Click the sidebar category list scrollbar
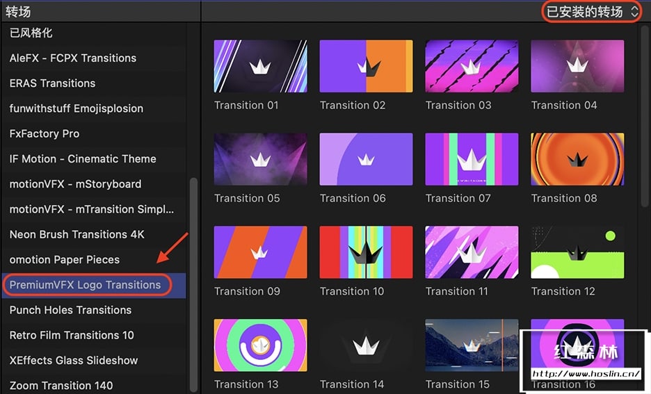The height and width of the screenshot is (394, 651). 193,284
